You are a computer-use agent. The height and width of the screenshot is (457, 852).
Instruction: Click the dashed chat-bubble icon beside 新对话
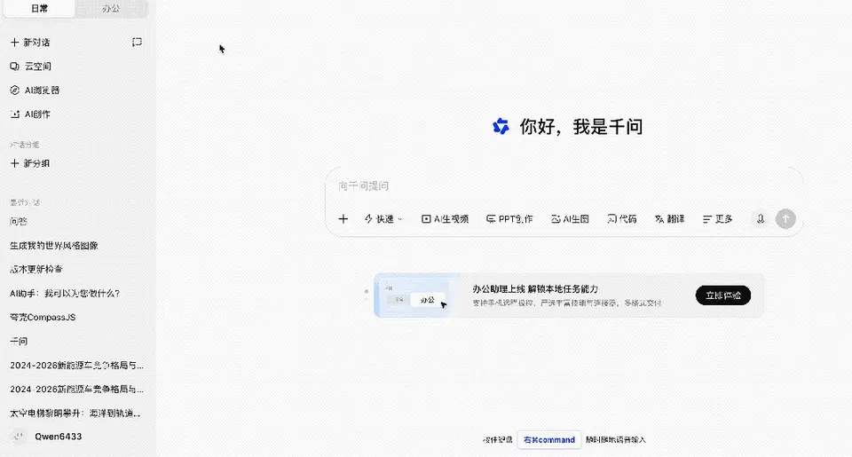137,42
